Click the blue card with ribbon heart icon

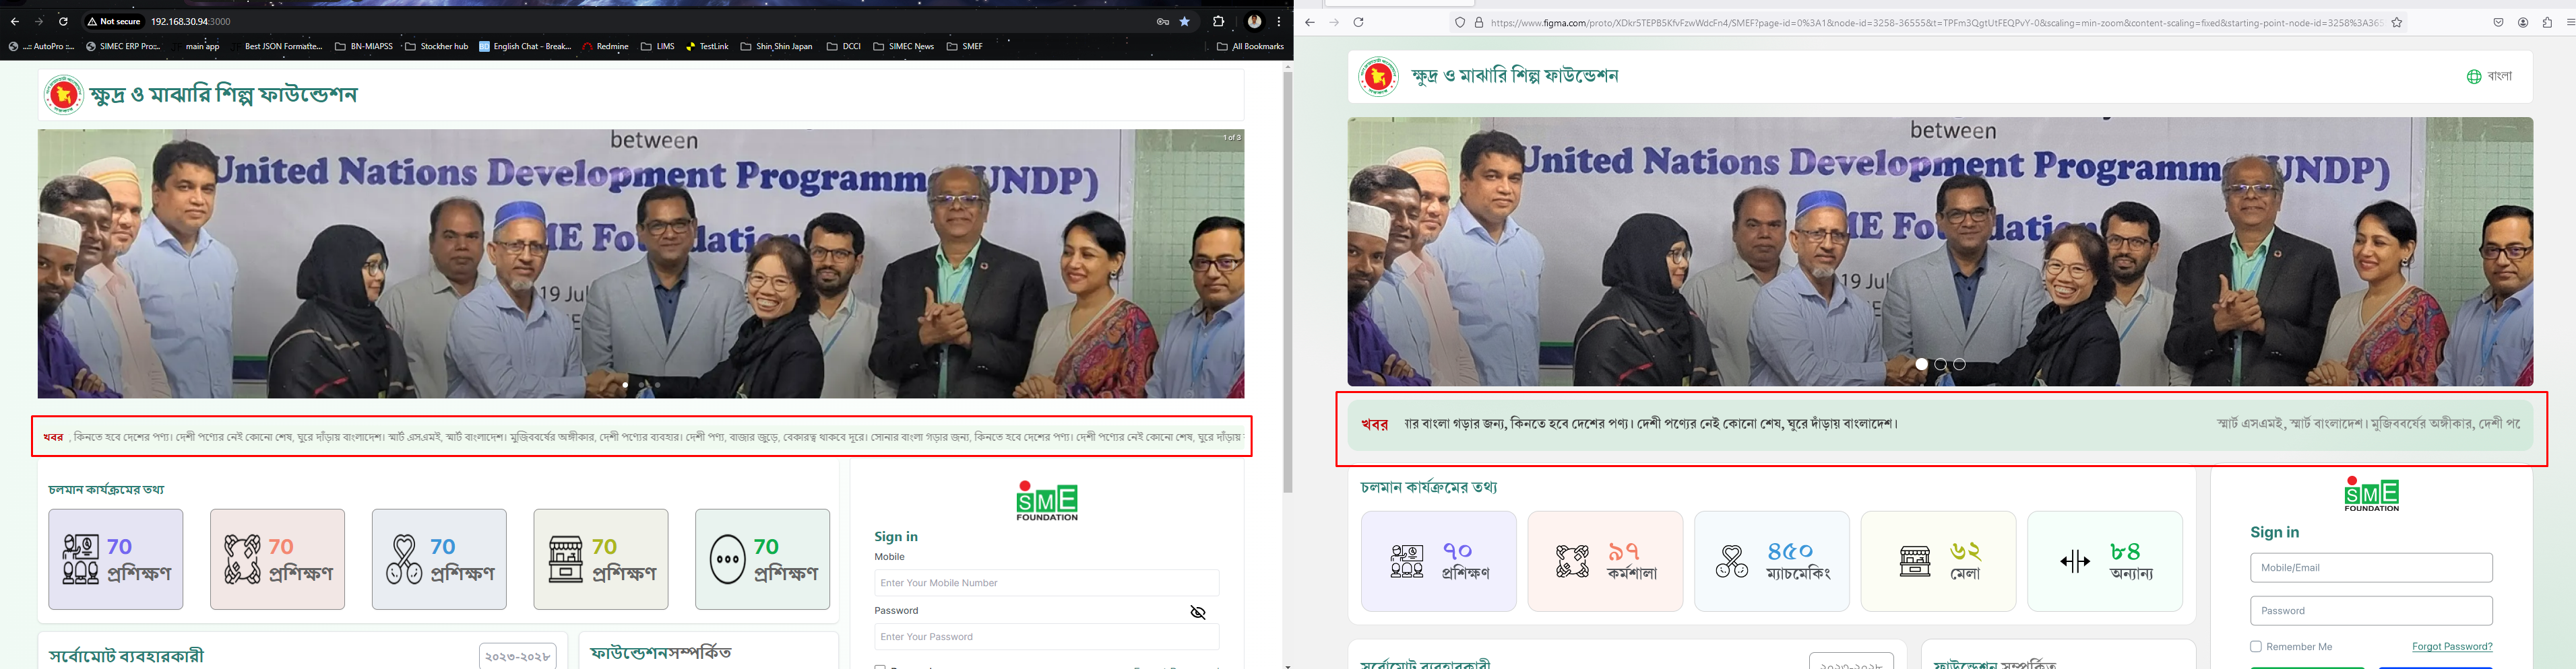click(439, 559)
